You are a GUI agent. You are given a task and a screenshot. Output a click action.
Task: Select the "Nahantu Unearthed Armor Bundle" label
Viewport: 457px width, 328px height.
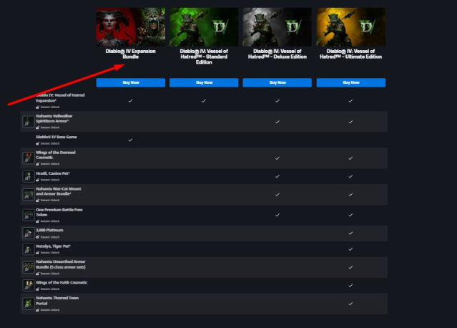pos(61,264)
